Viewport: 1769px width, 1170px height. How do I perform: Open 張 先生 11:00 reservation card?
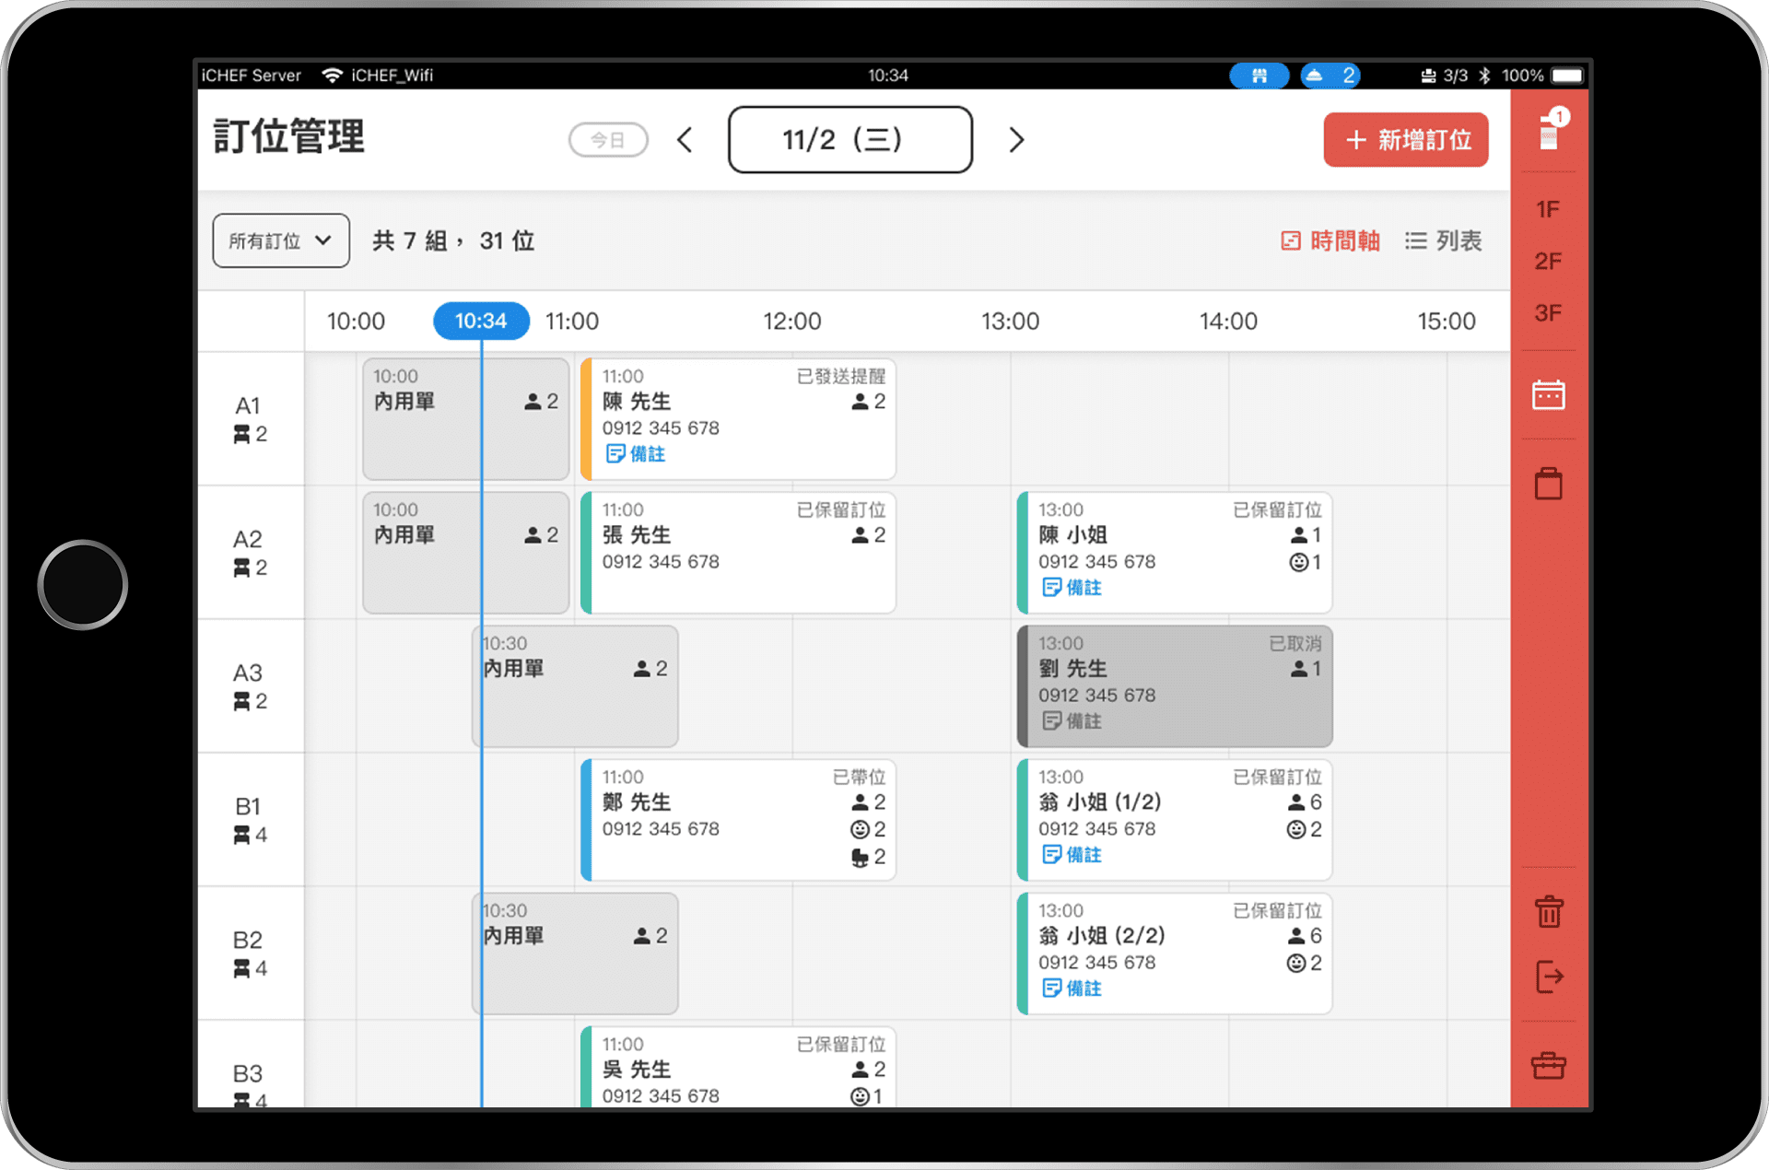738,553
